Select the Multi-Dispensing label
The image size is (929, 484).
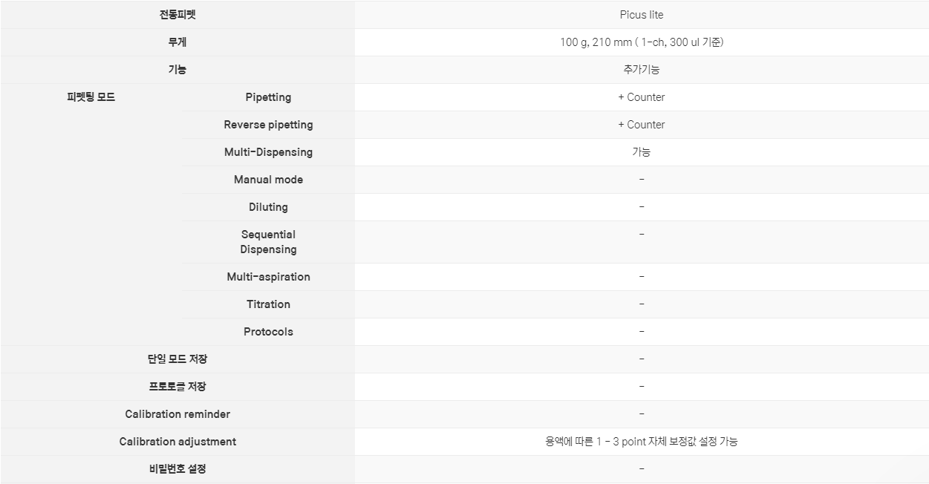tap(268, 152)
